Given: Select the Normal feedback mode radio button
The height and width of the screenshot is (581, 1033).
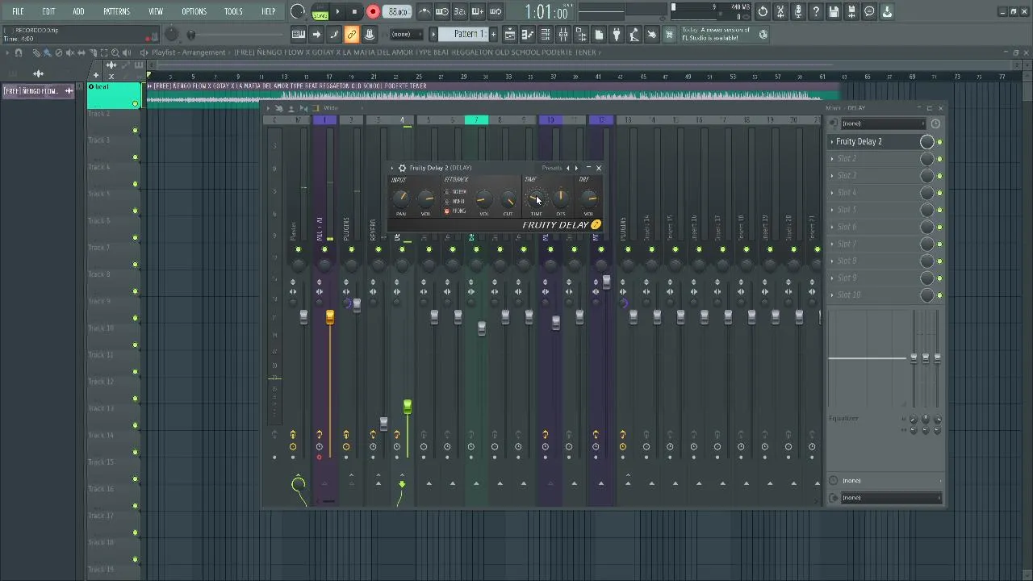Looking at the screenshot, I should 447,192.
